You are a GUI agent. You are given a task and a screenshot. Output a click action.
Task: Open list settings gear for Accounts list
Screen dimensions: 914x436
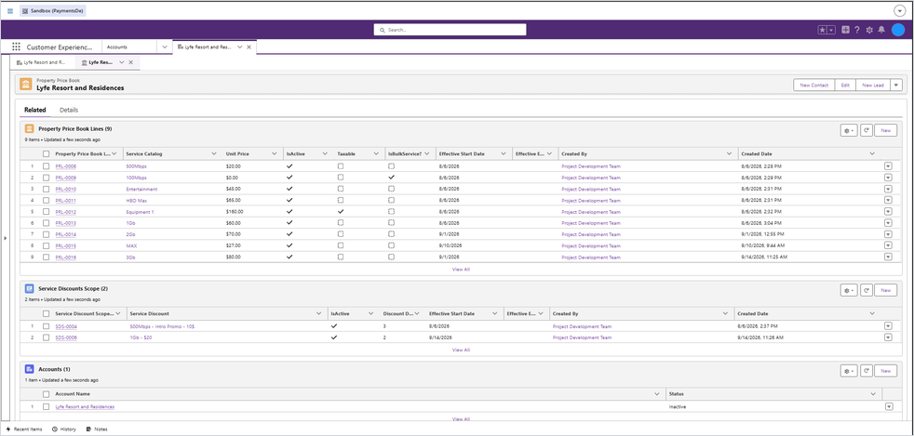tap(849, 371)
